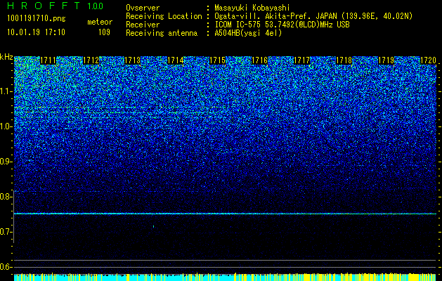Click the 0.6 frequency axis label
442x281 pixels.
(x=6, y=267)
